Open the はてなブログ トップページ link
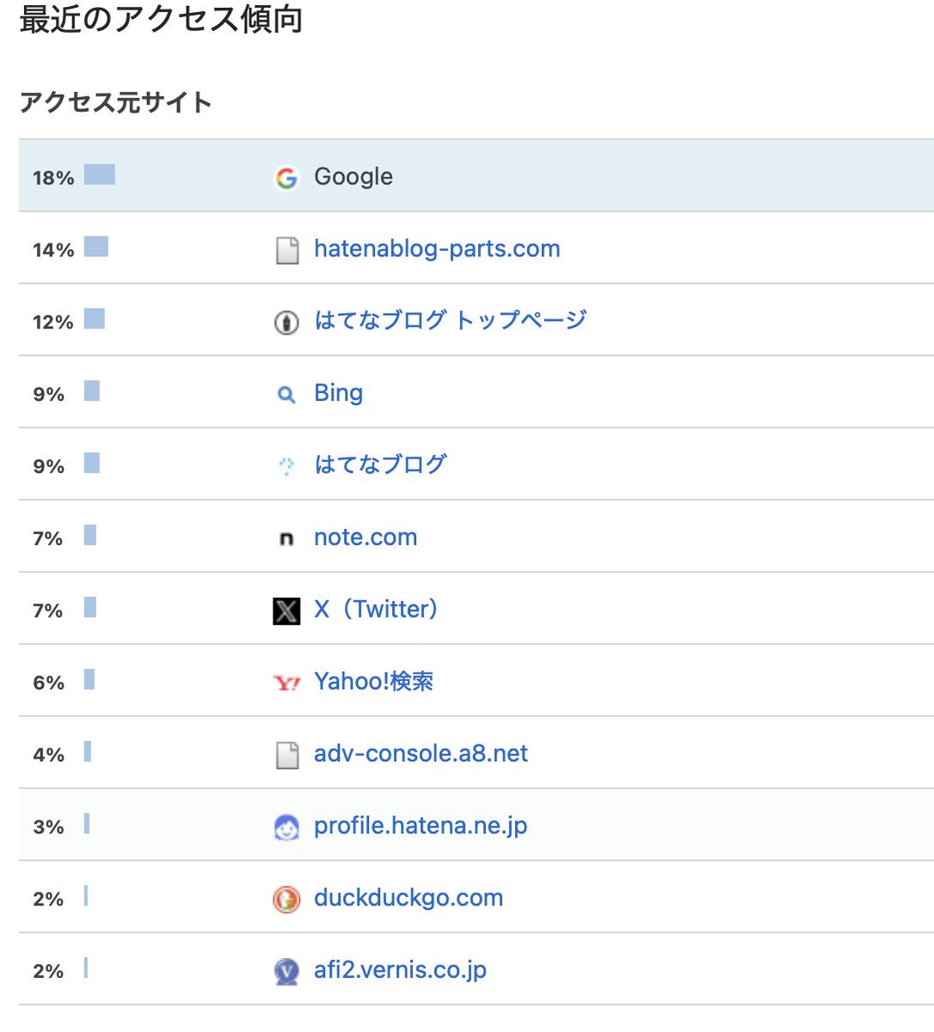This screenshot has height=1032, width=934. coord(451,320)
